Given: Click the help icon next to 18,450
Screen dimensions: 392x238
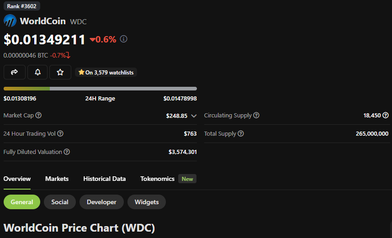Looking at the screenshot, I should 386,116.
